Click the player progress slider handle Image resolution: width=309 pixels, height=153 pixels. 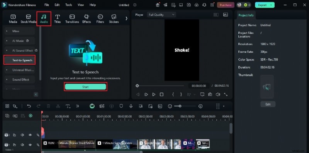click(x=137, y=86)
